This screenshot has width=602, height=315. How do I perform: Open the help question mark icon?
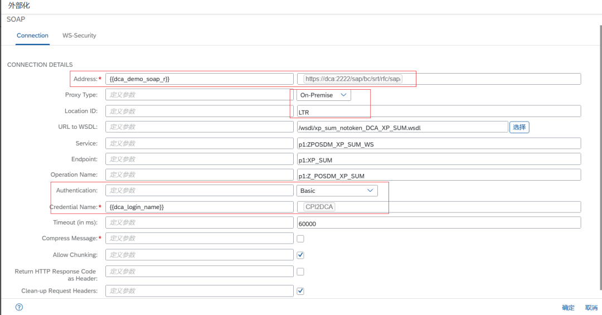(x=19, y=307)
